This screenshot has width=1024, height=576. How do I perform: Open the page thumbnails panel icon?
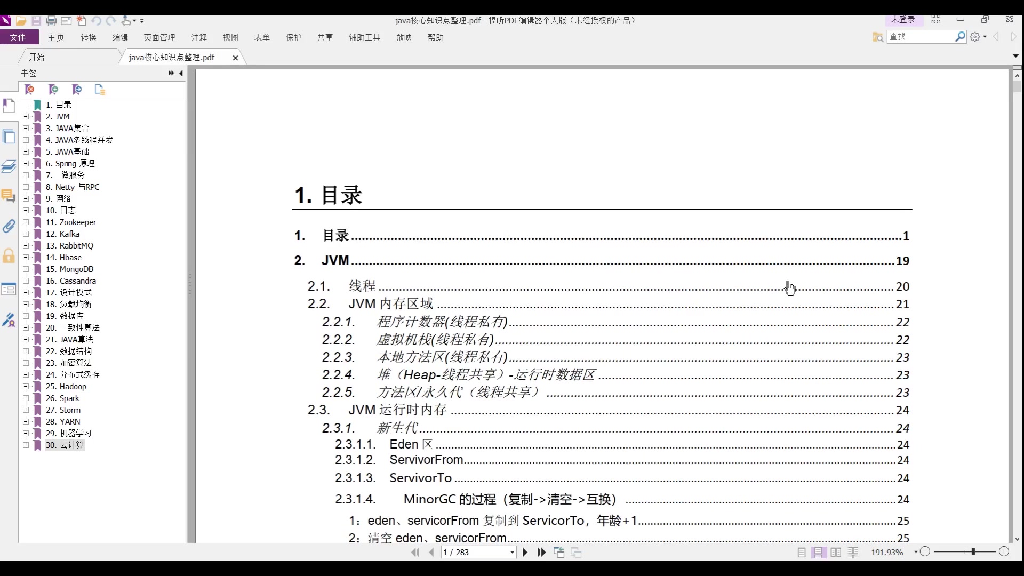pyautogui.click(x=9, y=137)
